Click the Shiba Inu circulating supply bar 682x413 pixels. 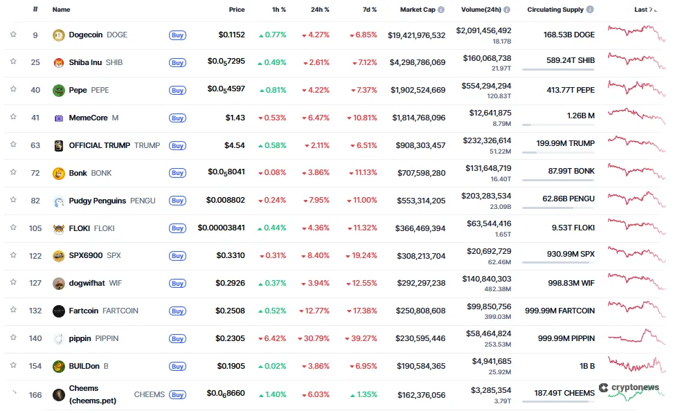pyautogui.click(x=558, y=70)
